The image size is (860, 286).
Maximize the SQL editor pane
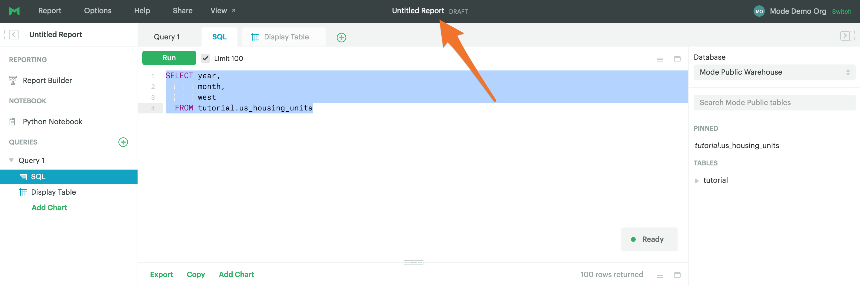677,59
